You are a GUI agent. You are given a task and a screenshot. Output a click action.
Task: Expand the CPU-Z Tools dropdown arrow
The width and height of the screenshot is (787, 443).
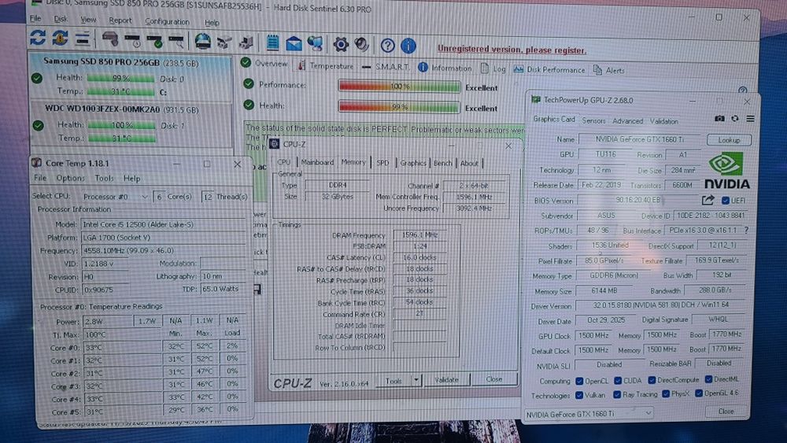(x=416, y=380)
